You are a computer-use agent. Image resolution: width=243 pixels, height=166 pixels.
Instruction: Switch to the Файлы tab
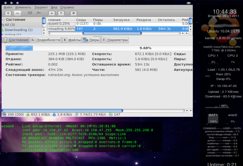(x=72, y=40)
